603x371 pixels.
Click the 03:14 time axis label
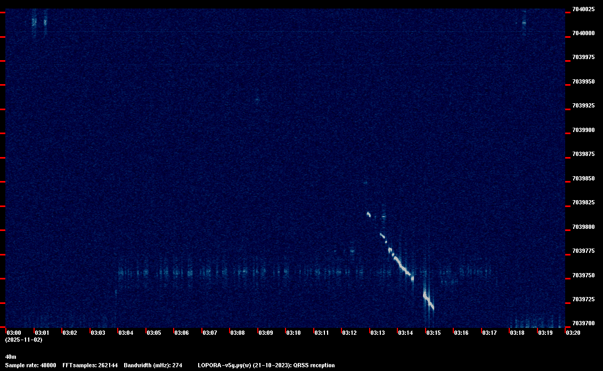pos(405,333)
